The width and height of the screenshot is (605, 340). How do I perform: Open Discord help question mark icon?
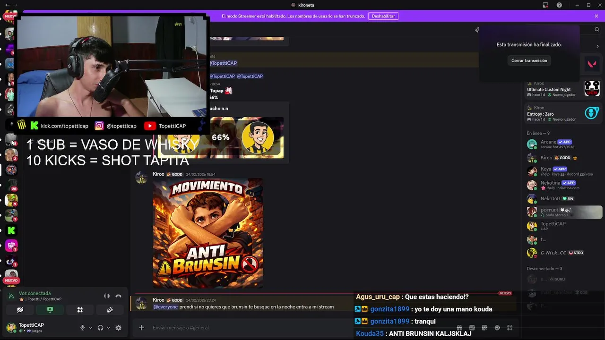click(x=560, y=5)
